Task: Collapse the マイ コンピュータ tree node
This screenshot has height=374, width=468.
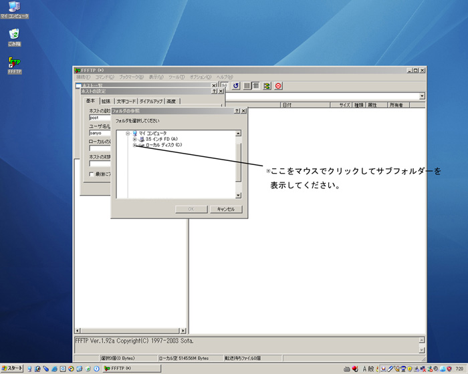Action: pos(128,134)
